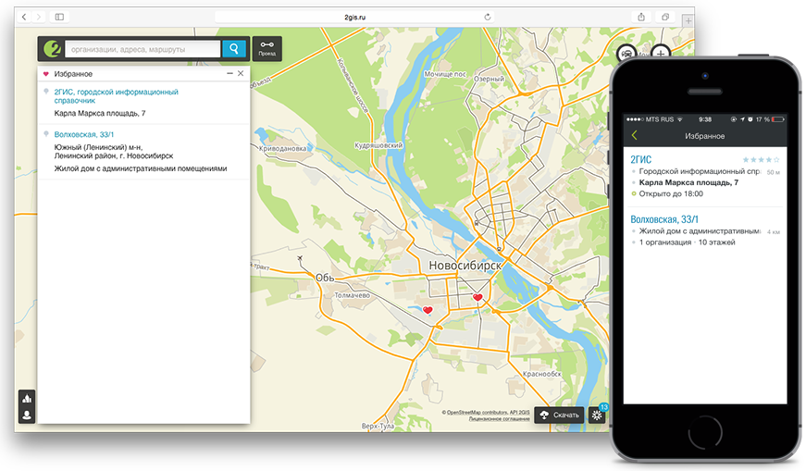The image size is (806, 471).
Task: Go forward in Safari browser
Action: pos(39,17)
